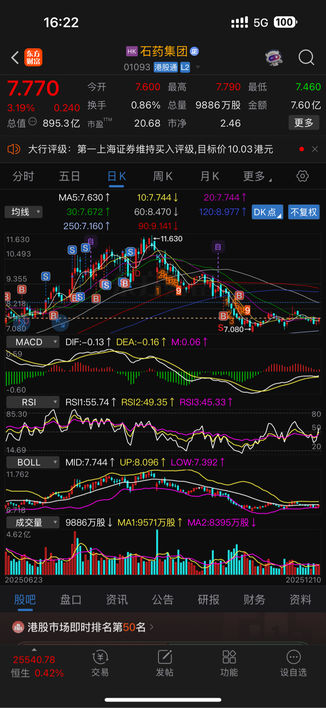Tap the 250:7.160 moving average value
Image resolution: width=326 pixels, height=708 pixels.
[x=87, y=226]
